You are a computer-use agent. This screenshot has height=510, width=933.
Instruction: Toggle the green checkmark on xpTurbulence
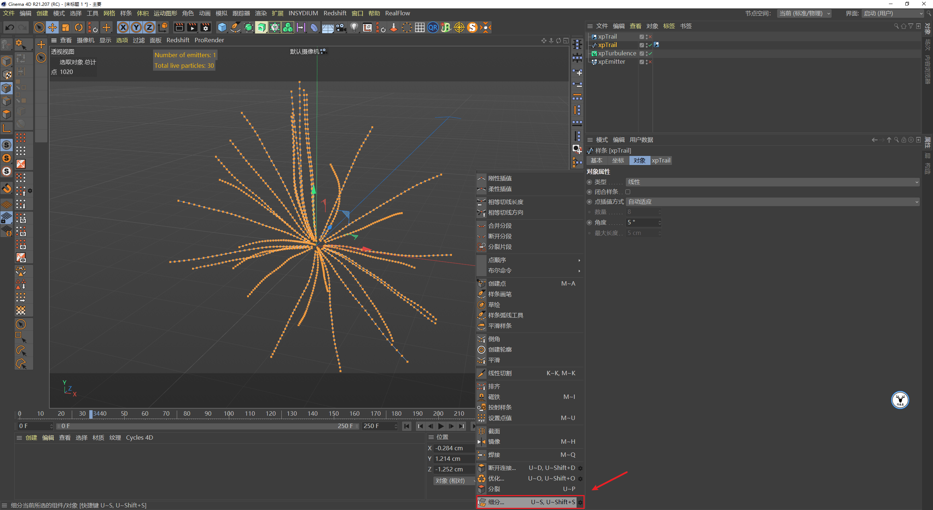tap(650, 53)
